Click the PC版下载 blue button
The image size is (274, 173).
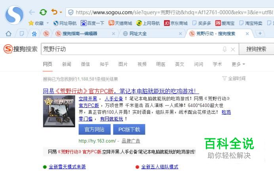(x=129, y=130)
